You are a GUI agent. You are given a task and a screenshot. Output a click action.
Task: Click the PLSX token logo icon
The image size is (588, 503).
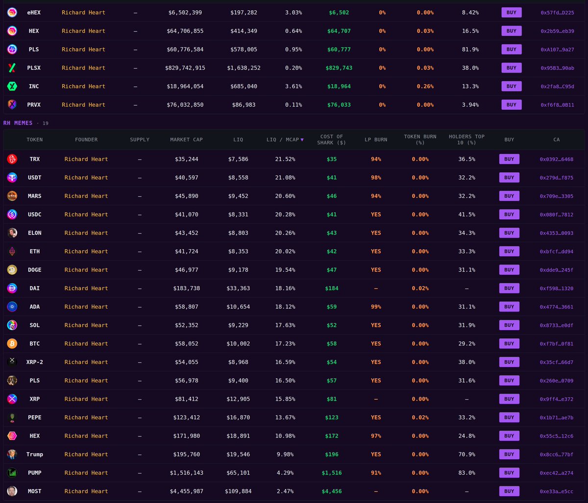[12, 68]
